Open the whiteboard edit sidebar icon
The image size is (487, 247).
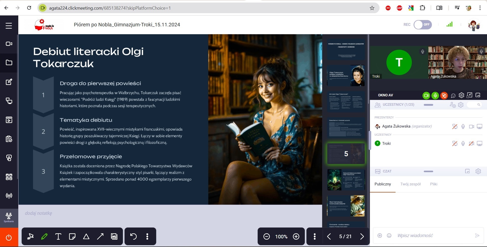9,82
